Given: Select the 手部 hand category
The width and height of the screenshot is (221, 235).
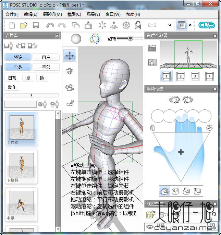Looking at the screenshot, I should coord(46,67).
